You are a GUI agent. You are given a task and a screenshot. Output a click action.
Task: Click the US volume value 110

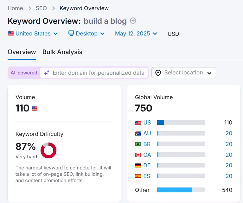click(228, 123)
